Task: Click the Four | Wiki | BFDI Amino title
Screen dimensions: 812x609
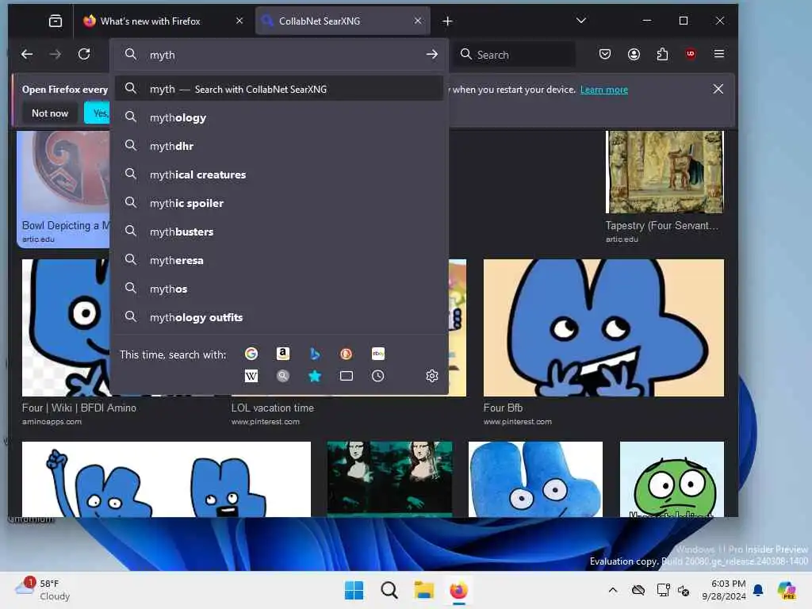Action: (x=79, y=408)
